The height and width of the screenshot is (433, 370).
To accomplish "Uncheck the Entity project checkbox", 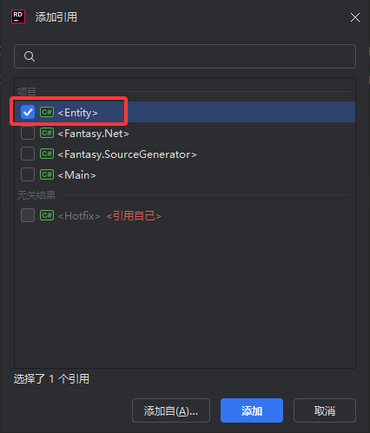I will 28,112.
